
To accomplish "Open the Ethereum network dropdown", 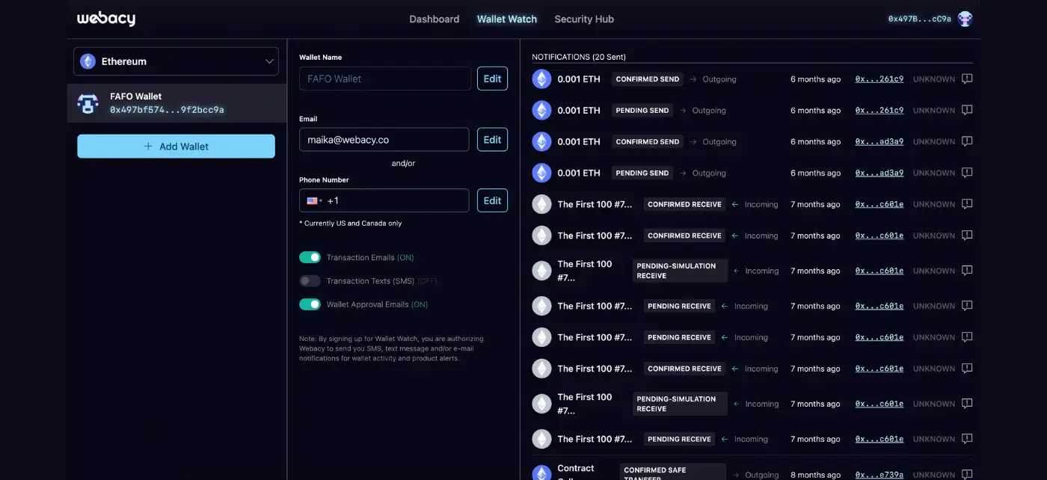I will pyautogui.click(x=176, y=61).
